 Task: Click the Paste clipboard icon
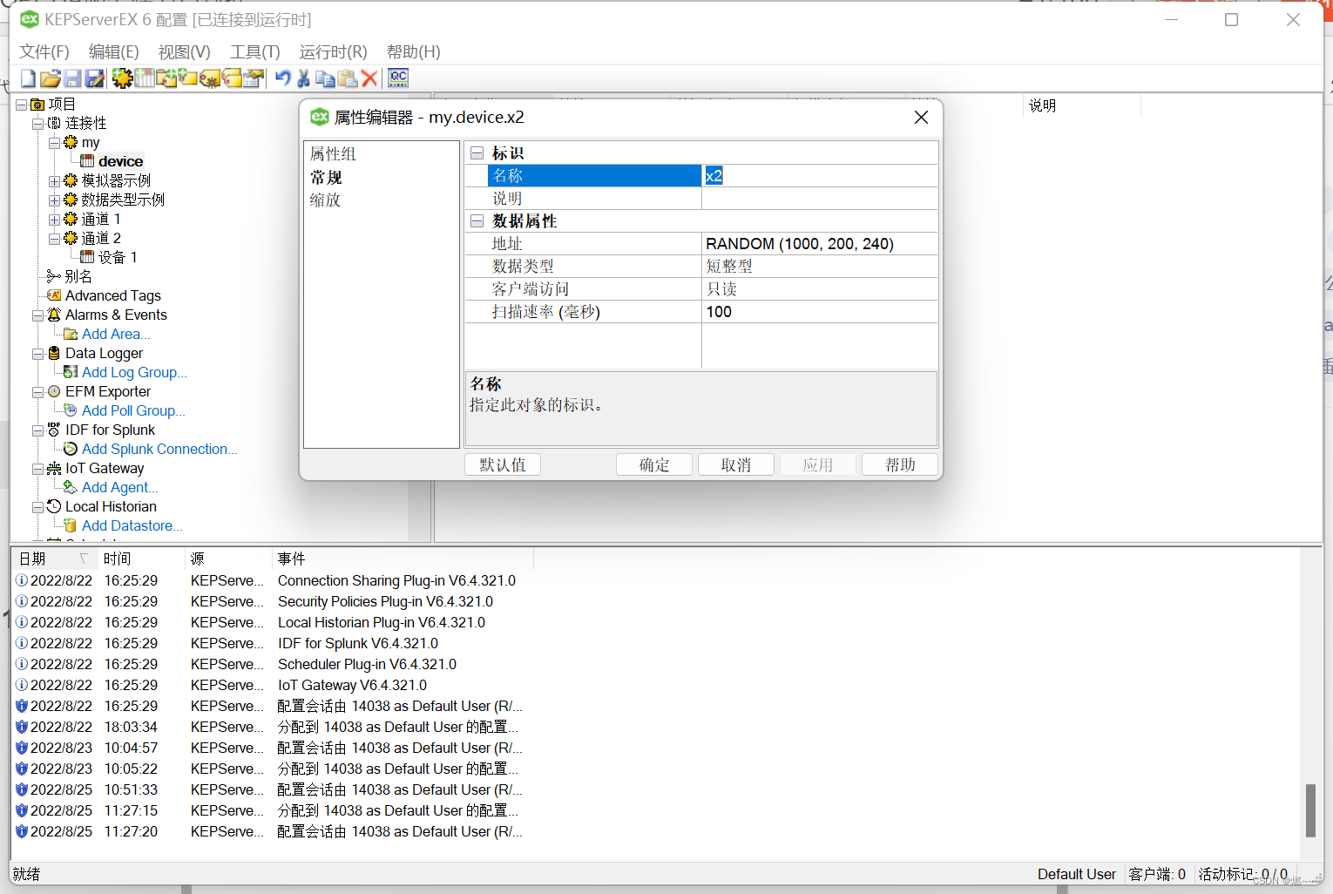click(x=348, y=78)
